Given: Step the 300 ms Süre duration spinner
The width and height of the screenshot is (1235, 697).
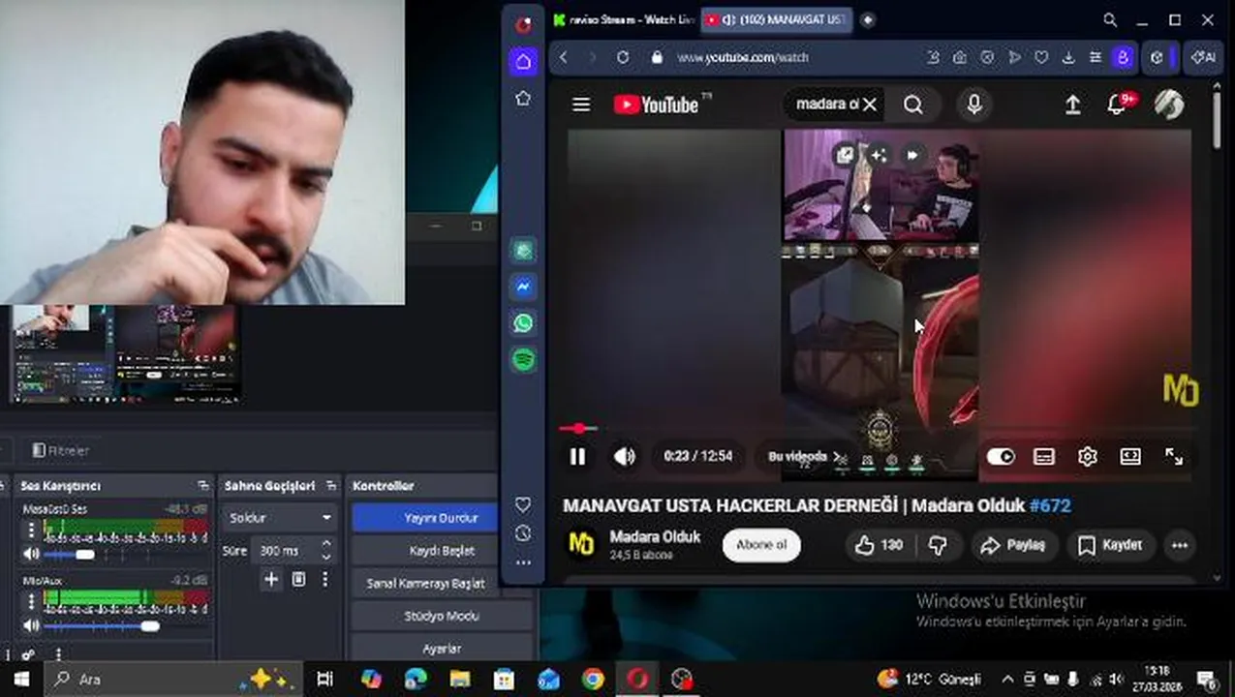Looking at the screenshot, I should [326, 550].
